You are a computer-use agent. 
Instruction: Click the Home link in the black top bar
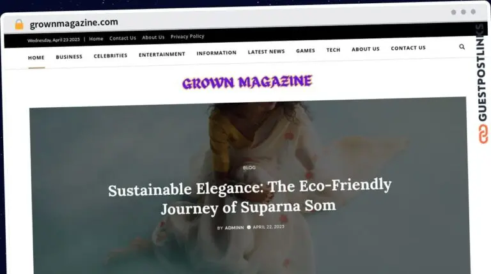(96, 39)
